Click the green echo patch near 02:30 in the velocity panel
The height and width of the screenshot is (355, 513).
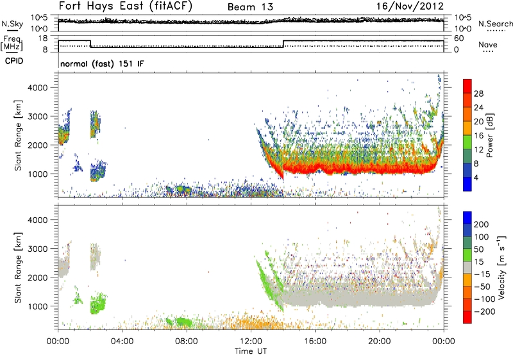98,303
